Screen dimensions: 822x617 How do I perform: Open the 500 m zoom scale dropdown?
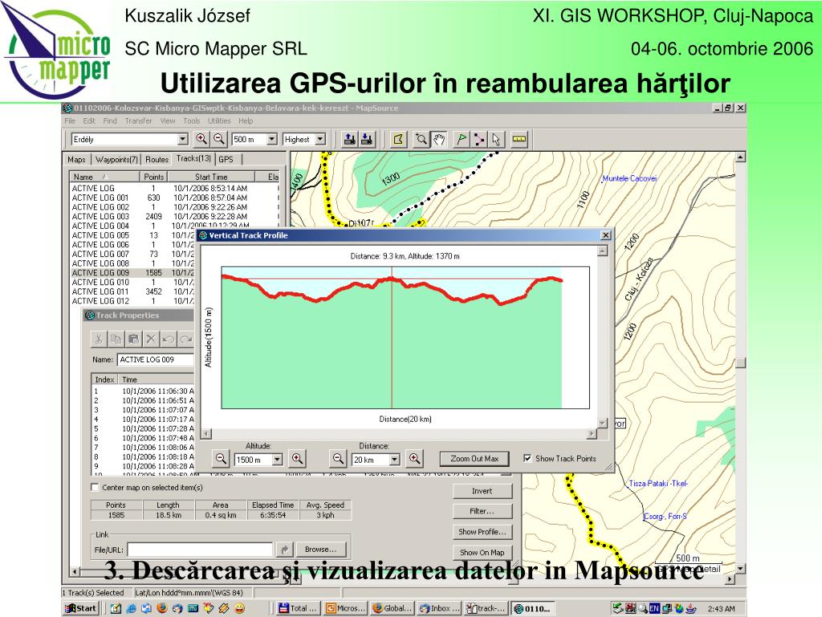pos(271,139)
